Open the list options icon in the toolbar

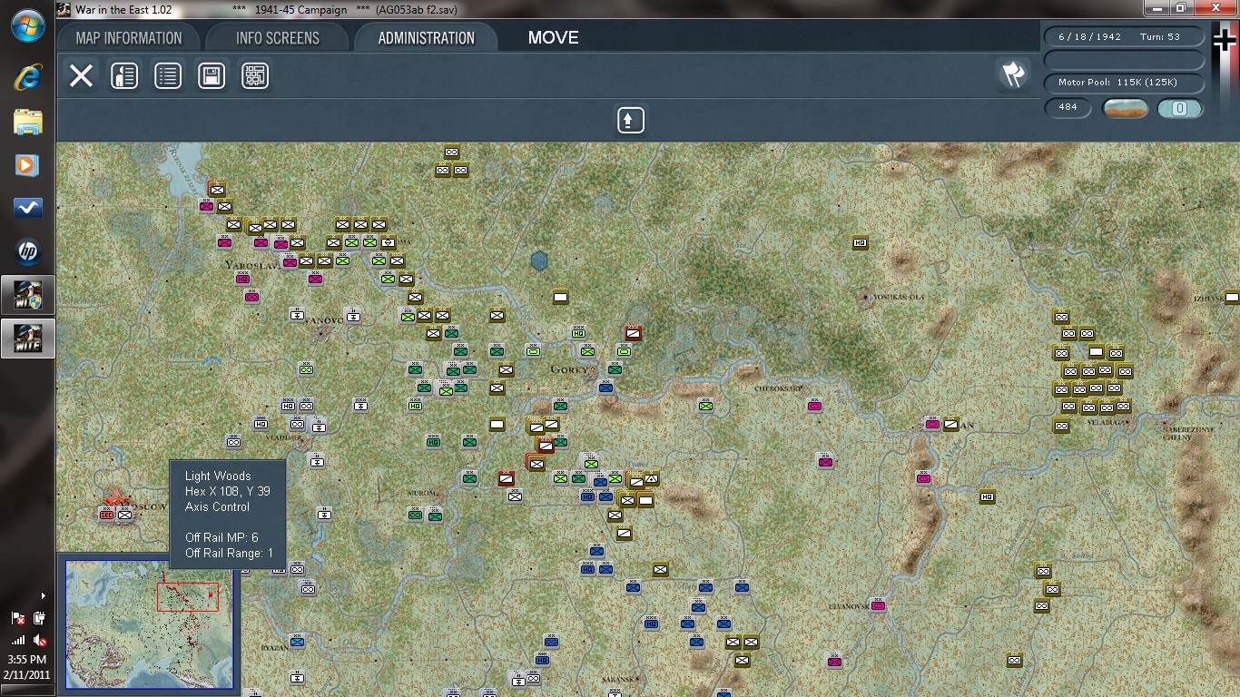pos(168,75)
